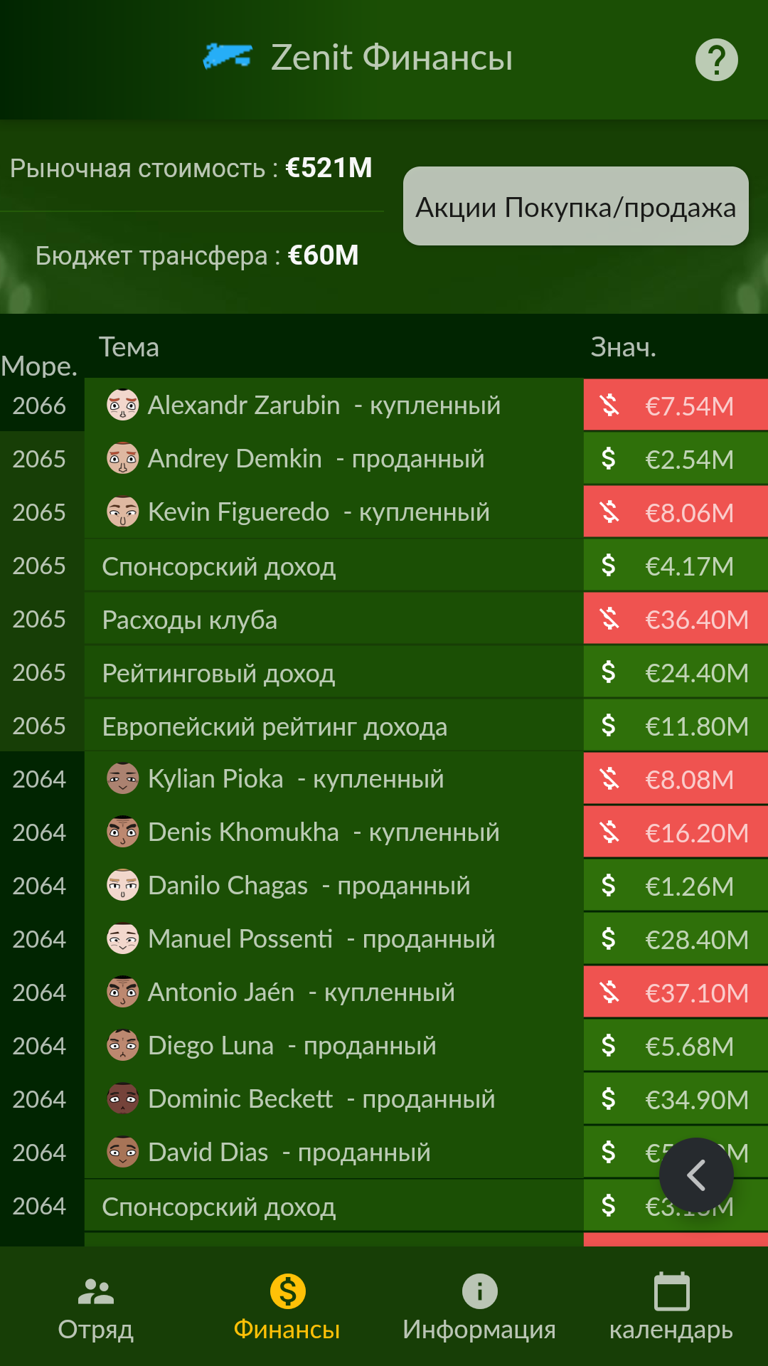Tap Kylian Pioka's face avatar
Image resolution: width=768 pixels, height=1366 pixels.
(123, 778)
